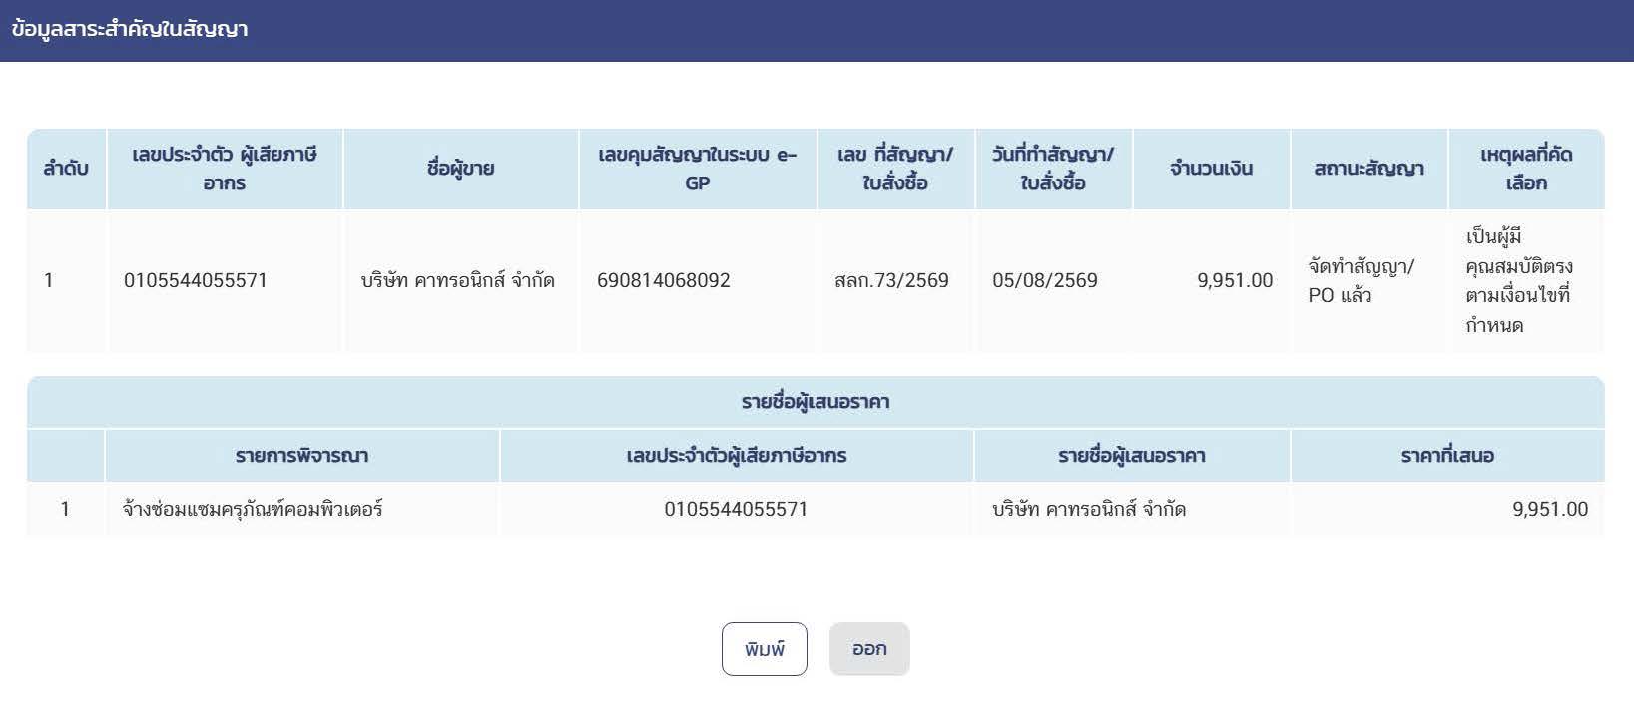This screenshot has width=1634, height=724.
Task: Select the รายชื่อผู้เสนอราคา section header
Action: [x=816, y=402]
